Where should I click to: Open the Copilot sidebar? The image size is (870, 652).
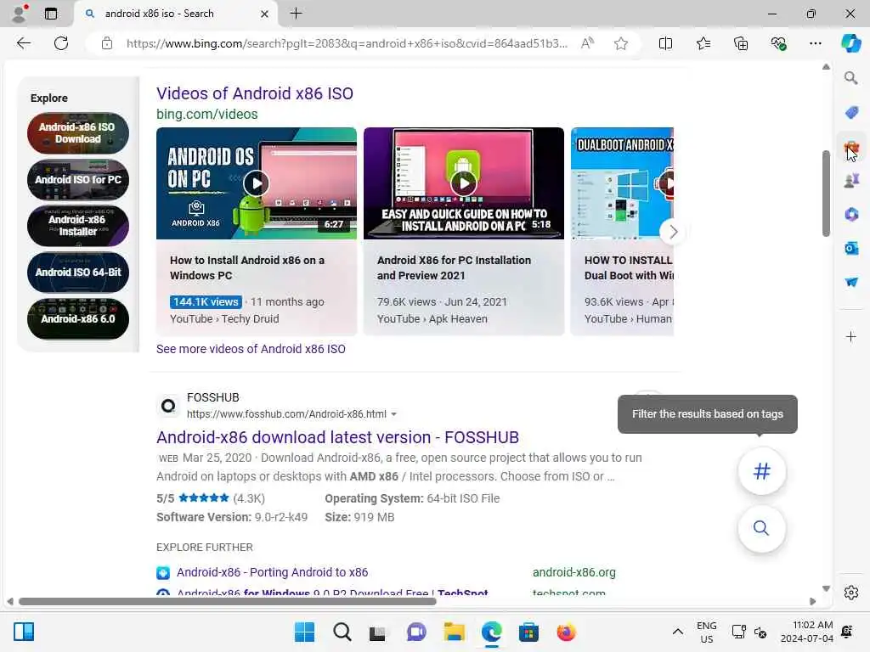pyautogui.click(x=850, y=43)
